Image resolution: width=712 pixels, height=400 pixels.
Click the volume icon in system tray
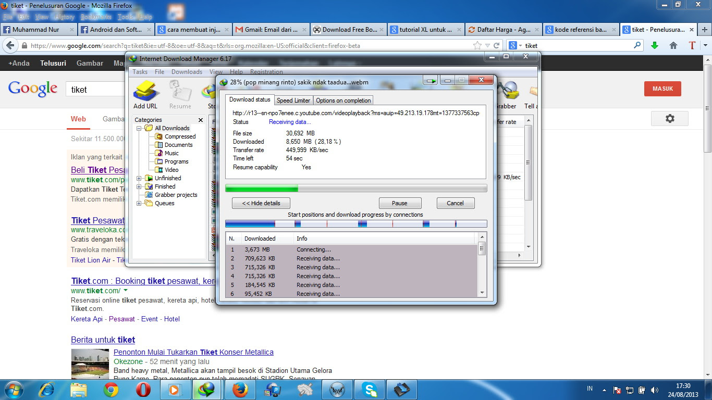click(x=654, y=390)
